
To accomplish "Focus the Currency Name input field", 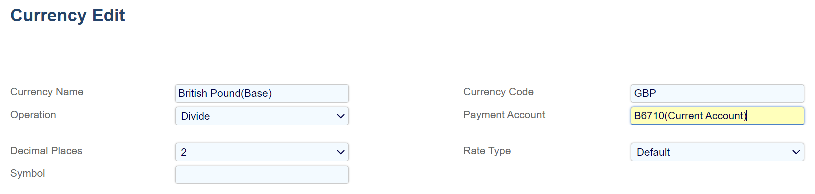I will pos(262,93).
